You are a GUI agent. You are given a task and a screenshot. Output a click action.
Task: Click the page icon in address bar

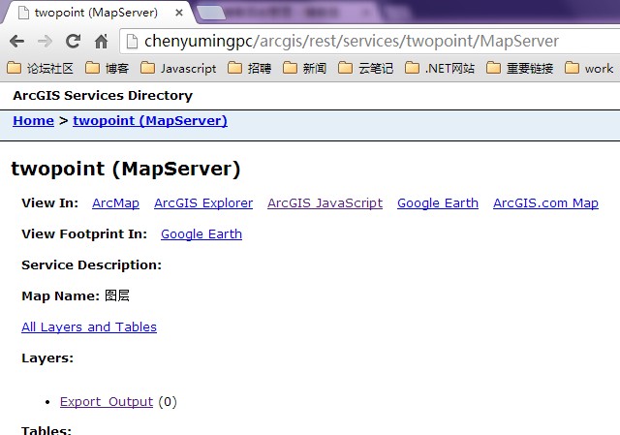(x=132, y=41)
